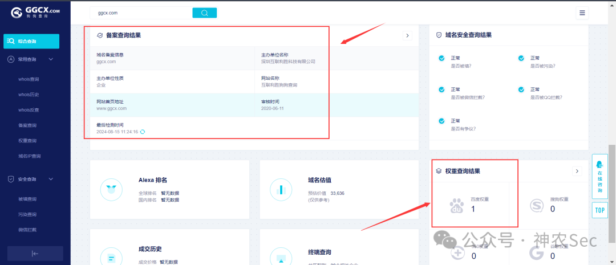Click the checkmark icon for 是否被微信拦截?

(x=441, y=89)
